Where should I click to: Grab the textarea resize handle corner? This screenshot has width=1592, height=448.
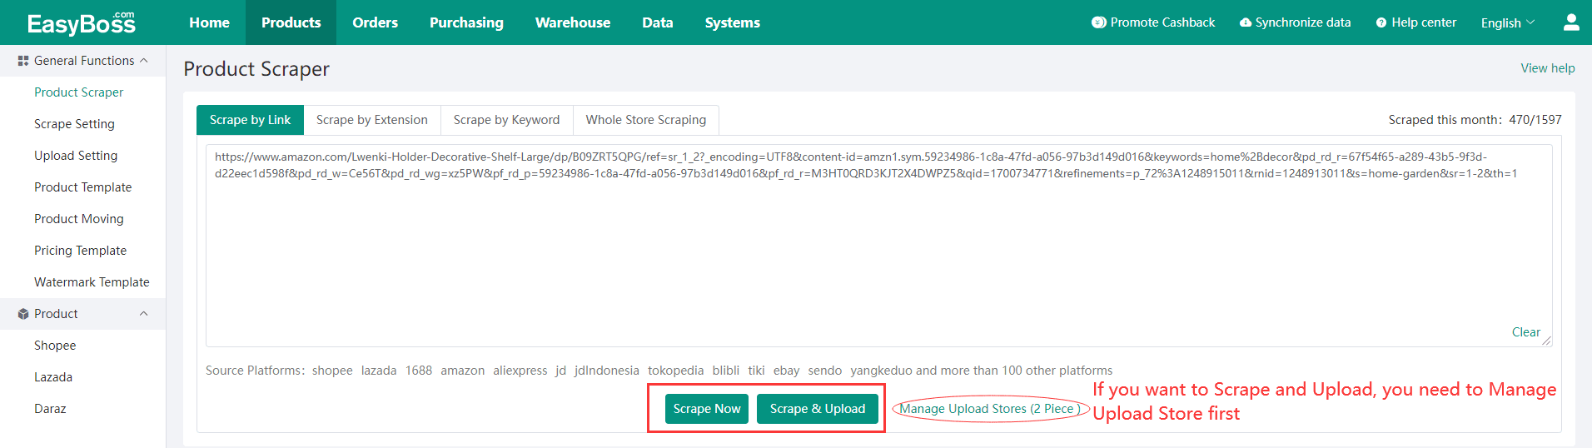tap(1546, 341)
